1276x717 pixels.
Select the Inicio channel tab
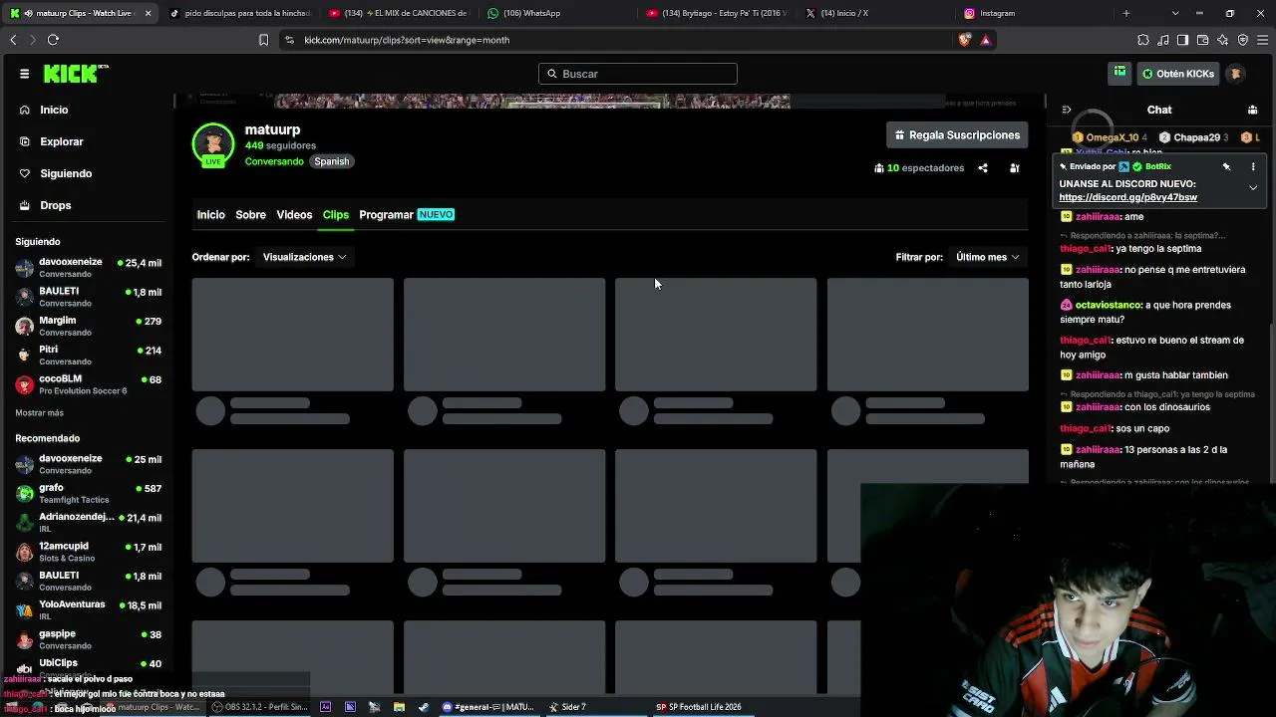211,215
